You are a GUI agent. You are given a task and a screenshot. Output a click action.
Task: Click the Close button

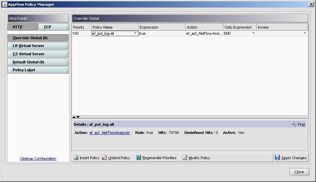tap(299, 172)
